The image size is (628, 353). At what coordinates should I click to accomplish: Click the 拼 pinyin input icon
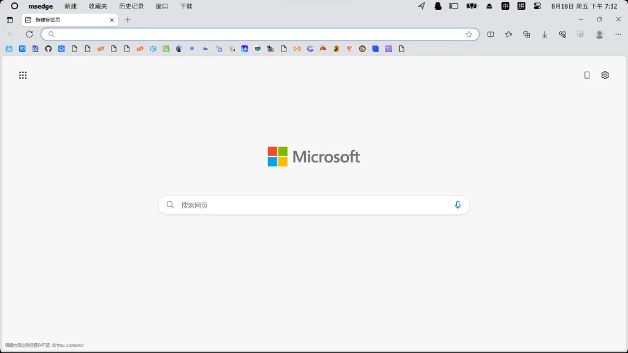coord(521,6)
